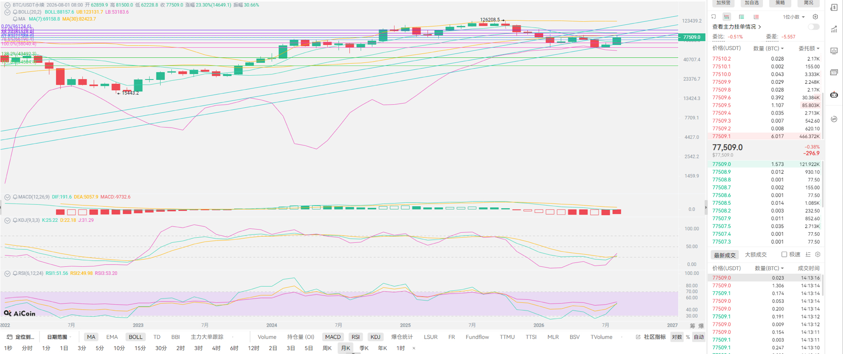The width and height of the screenshot is (843, 354).
Task: Collapse the BTC/USDT main chart header
Action: click(7, 5)
